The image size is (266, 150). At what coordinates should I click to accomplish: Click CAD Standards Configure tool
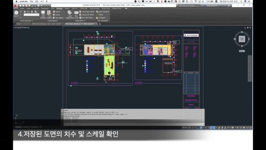coord(101,18)
